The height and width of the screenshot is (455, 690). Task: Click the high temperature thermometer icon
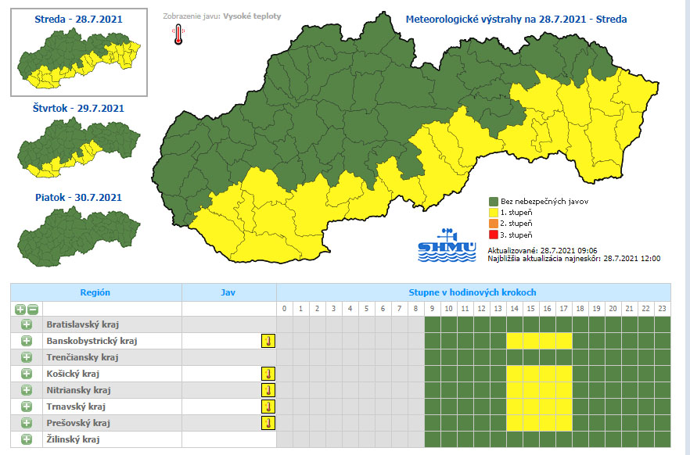179,34
